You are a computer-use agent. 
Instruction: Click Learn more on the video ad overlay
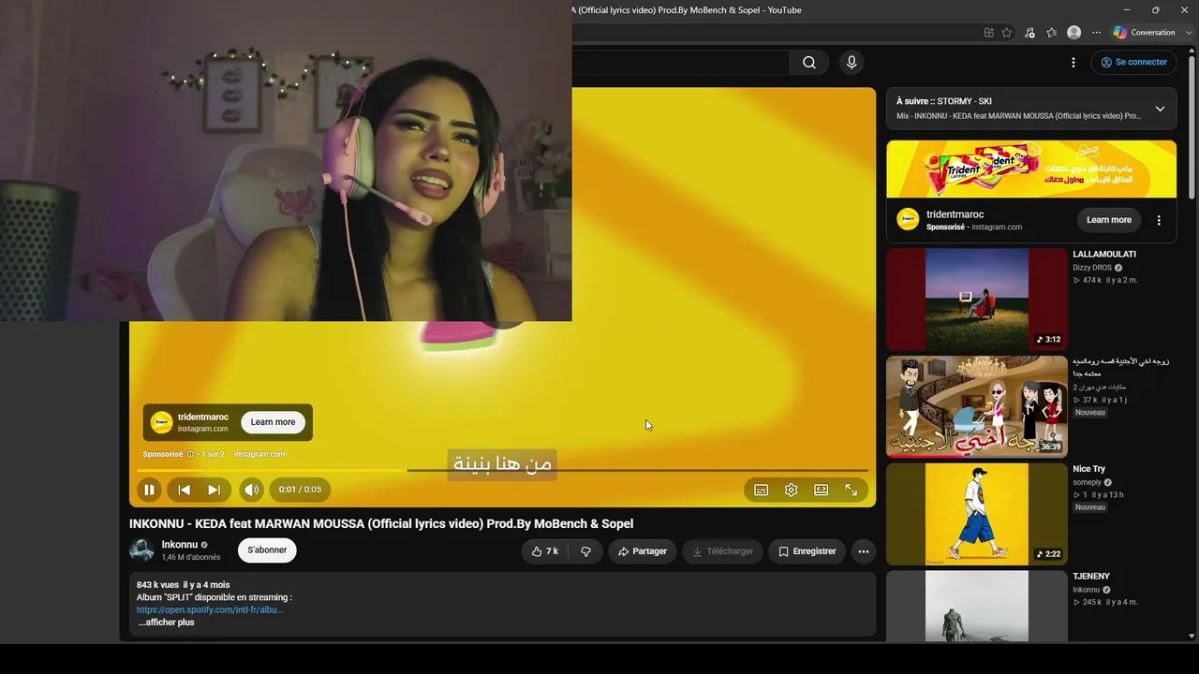click(x=273, y=422)
